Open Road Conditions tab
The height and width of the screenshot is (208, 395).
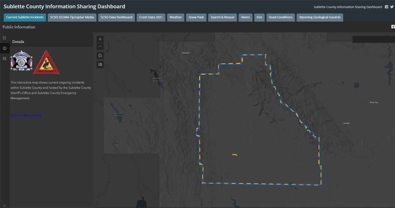[281, 17]
